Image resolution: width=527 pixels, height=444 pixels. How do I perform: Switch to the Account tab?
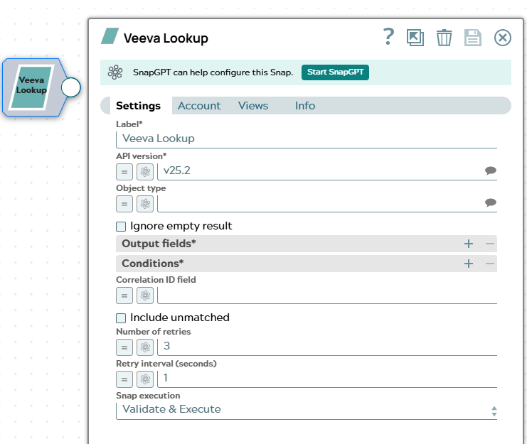(x=199, y=106)
